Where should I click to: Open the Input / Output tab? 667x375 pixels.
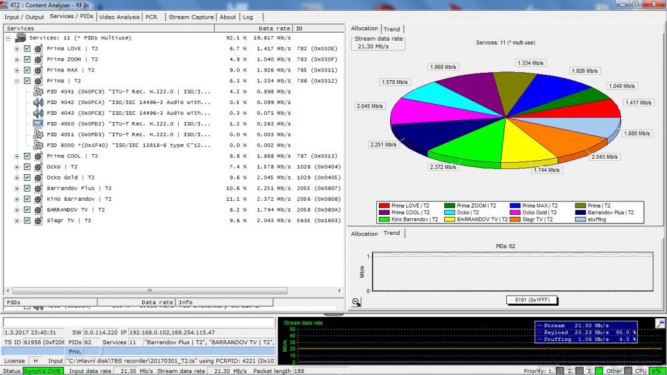[24, 17]
